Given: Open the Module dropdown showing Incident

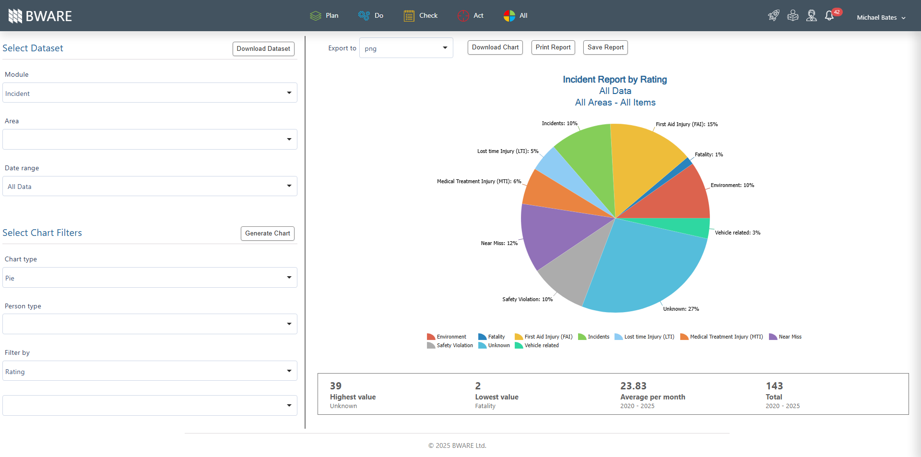Looking at the screenshot, I should (150, 93).
